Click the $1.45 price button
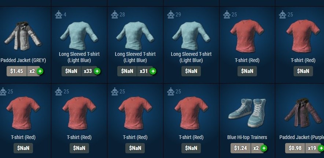324x158 pixels. point(16,71)
